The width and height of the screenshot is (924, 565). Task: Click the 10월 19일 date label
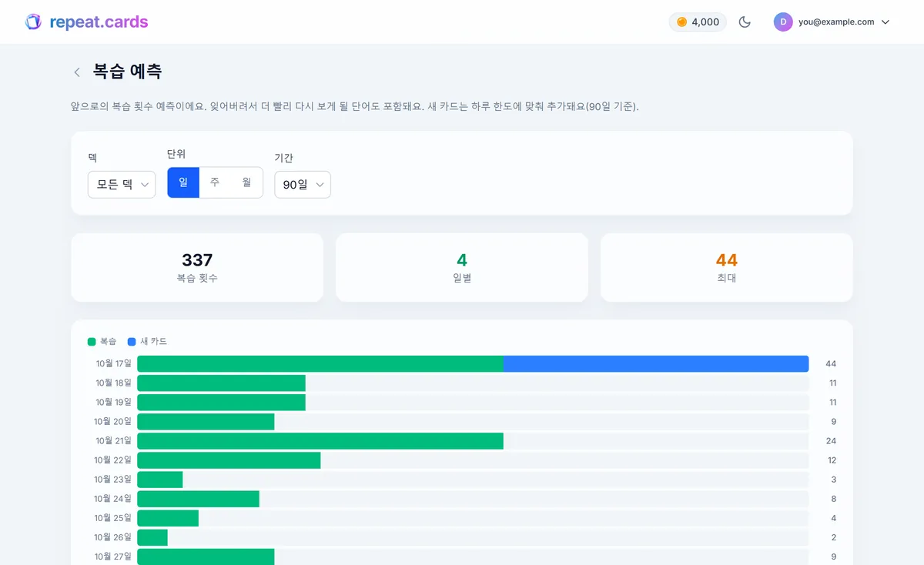114,403
